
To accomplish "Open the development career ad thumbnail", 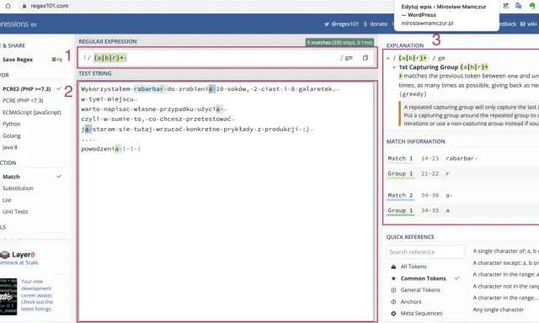I will [8, 297].
